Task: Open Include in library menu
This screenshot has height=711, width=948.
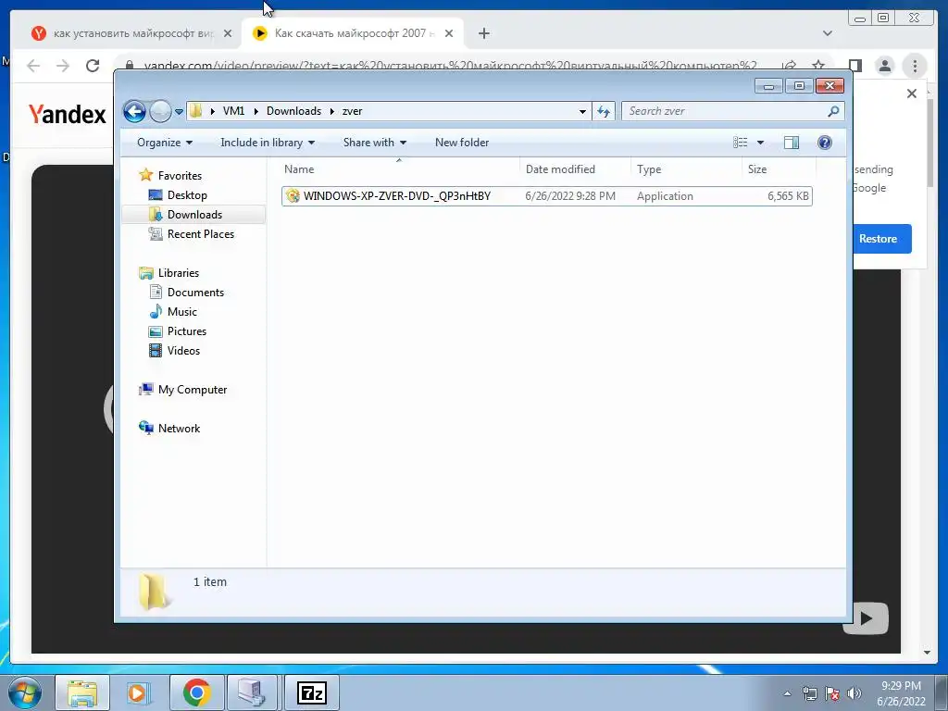Action: coord(268,143)
